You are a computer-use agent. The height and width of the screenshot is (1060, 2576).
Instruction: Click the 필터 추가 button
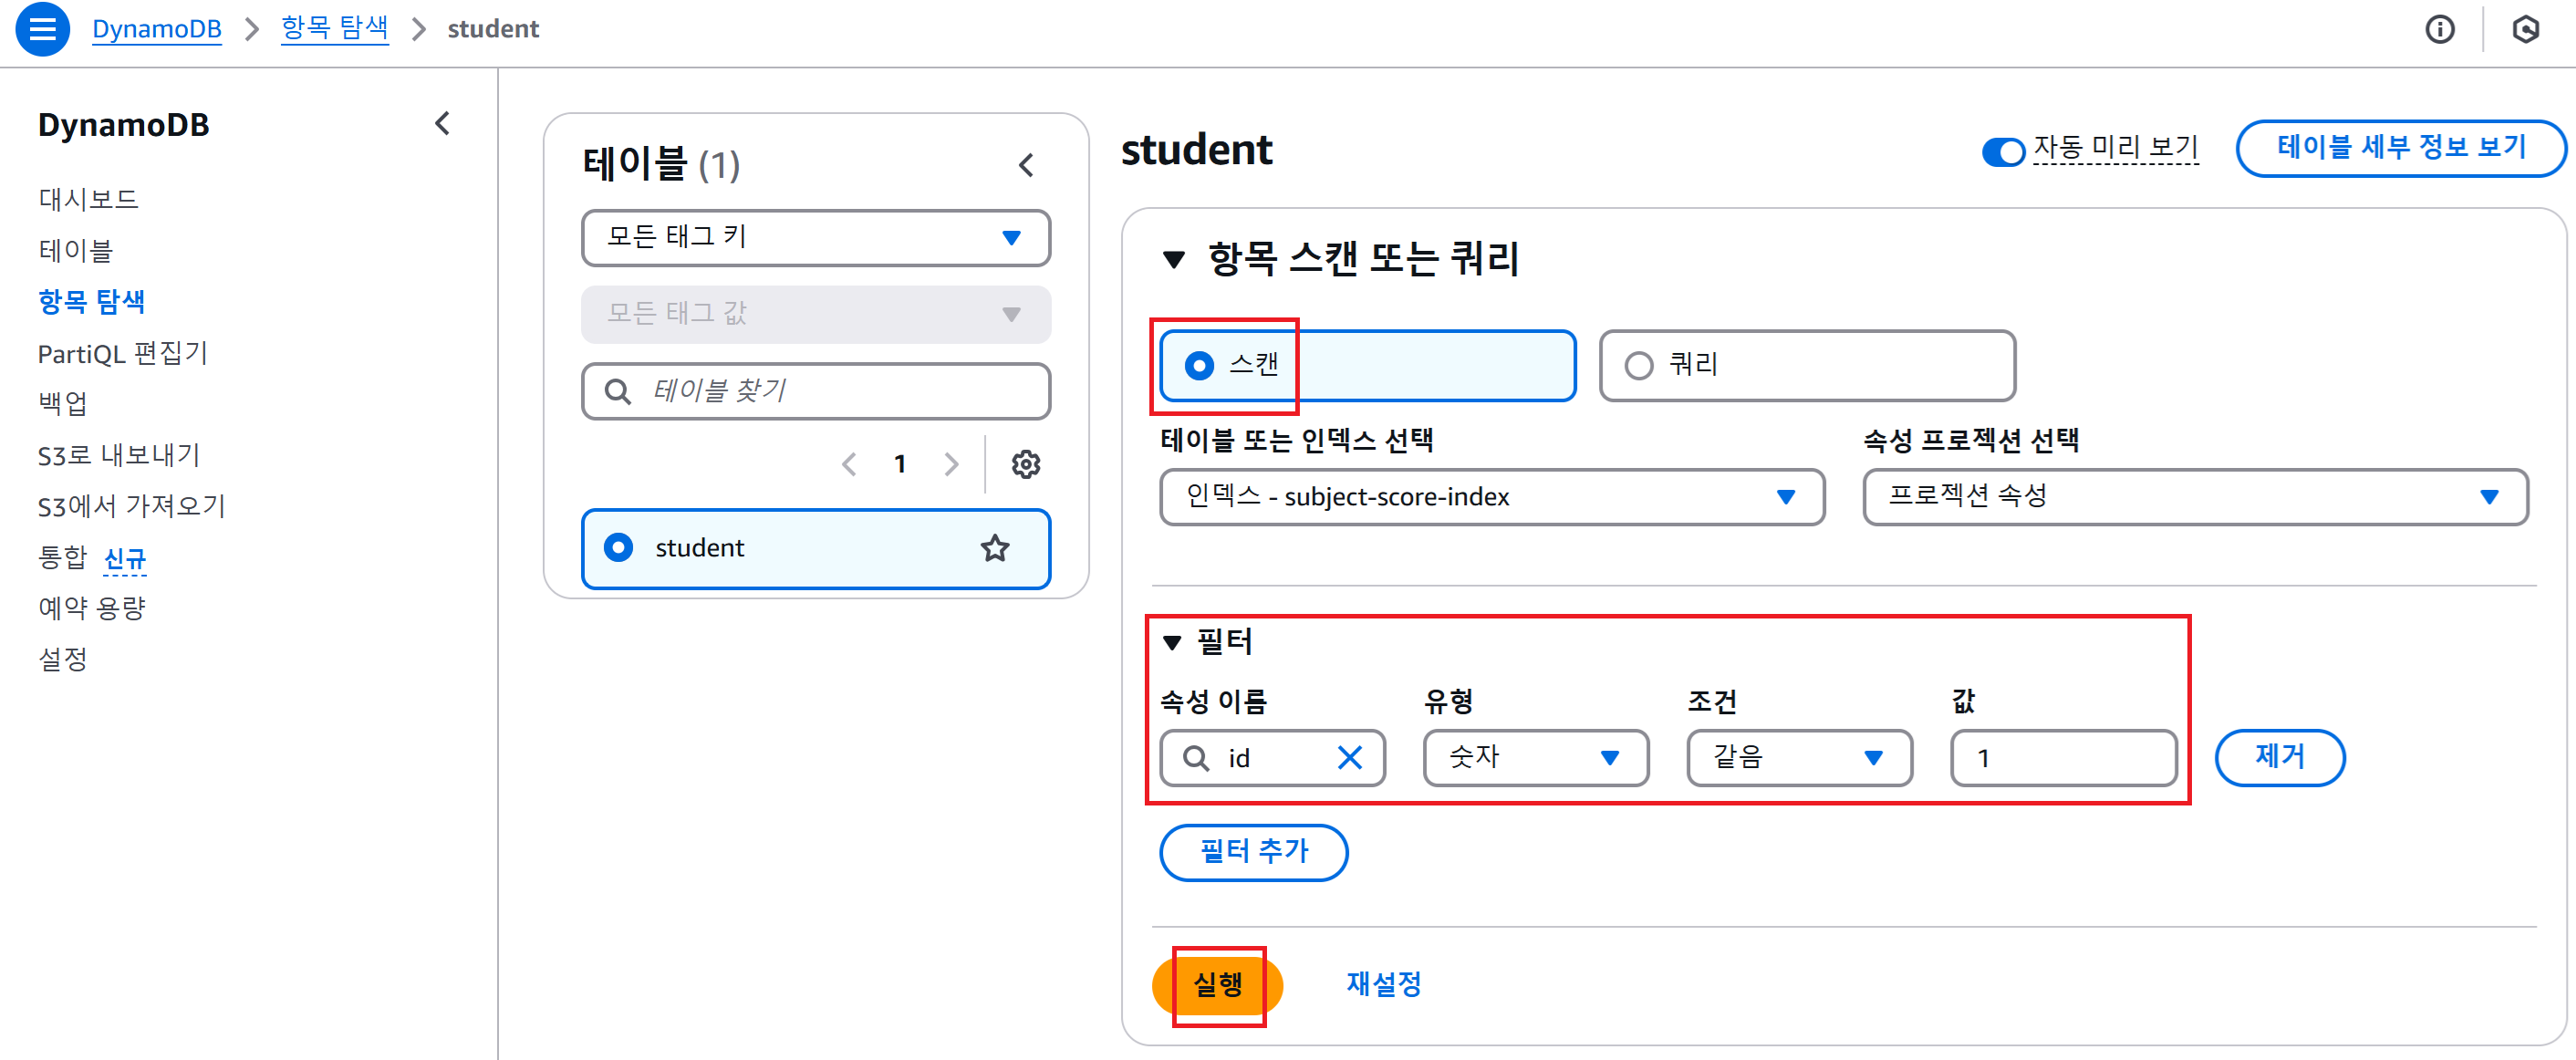[1253, 852]
